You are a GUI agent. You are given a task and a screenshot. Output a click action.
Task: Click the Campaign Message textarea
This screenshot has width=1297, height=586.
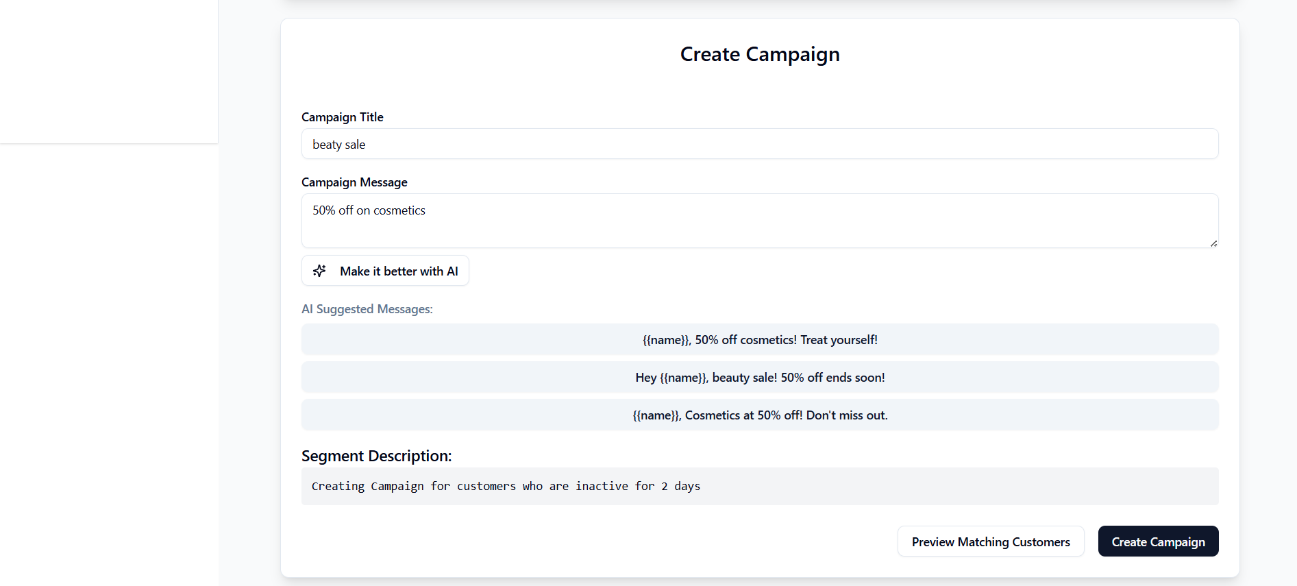pyautogui.click(x=760, y=221)
